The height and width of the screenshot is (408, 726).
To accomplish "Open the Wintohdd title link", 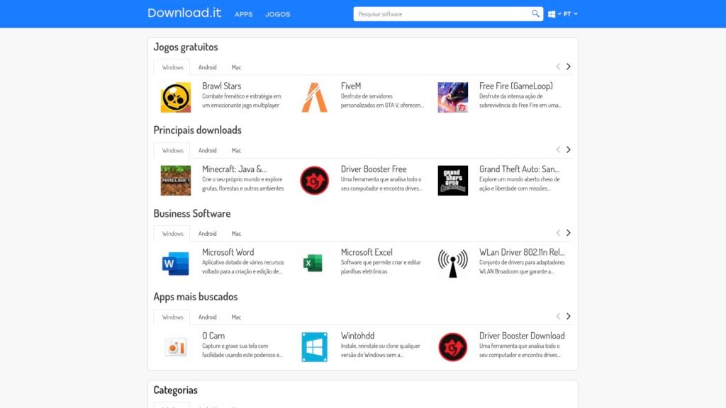I will pos(357,336).
